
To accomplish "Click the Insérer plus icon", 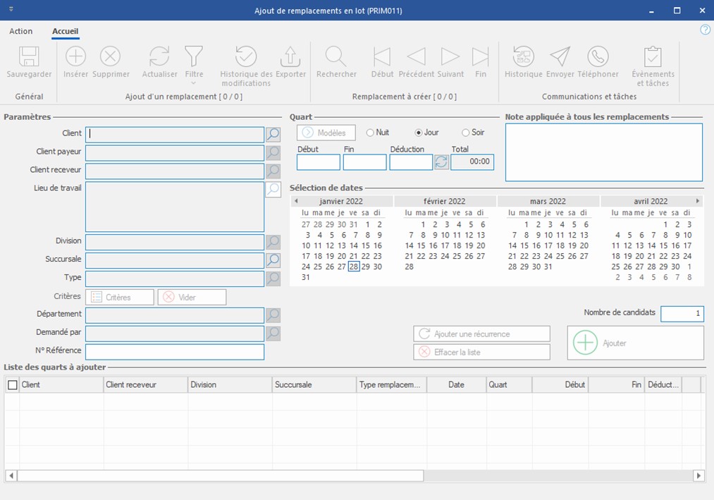I will coord(75,57).
